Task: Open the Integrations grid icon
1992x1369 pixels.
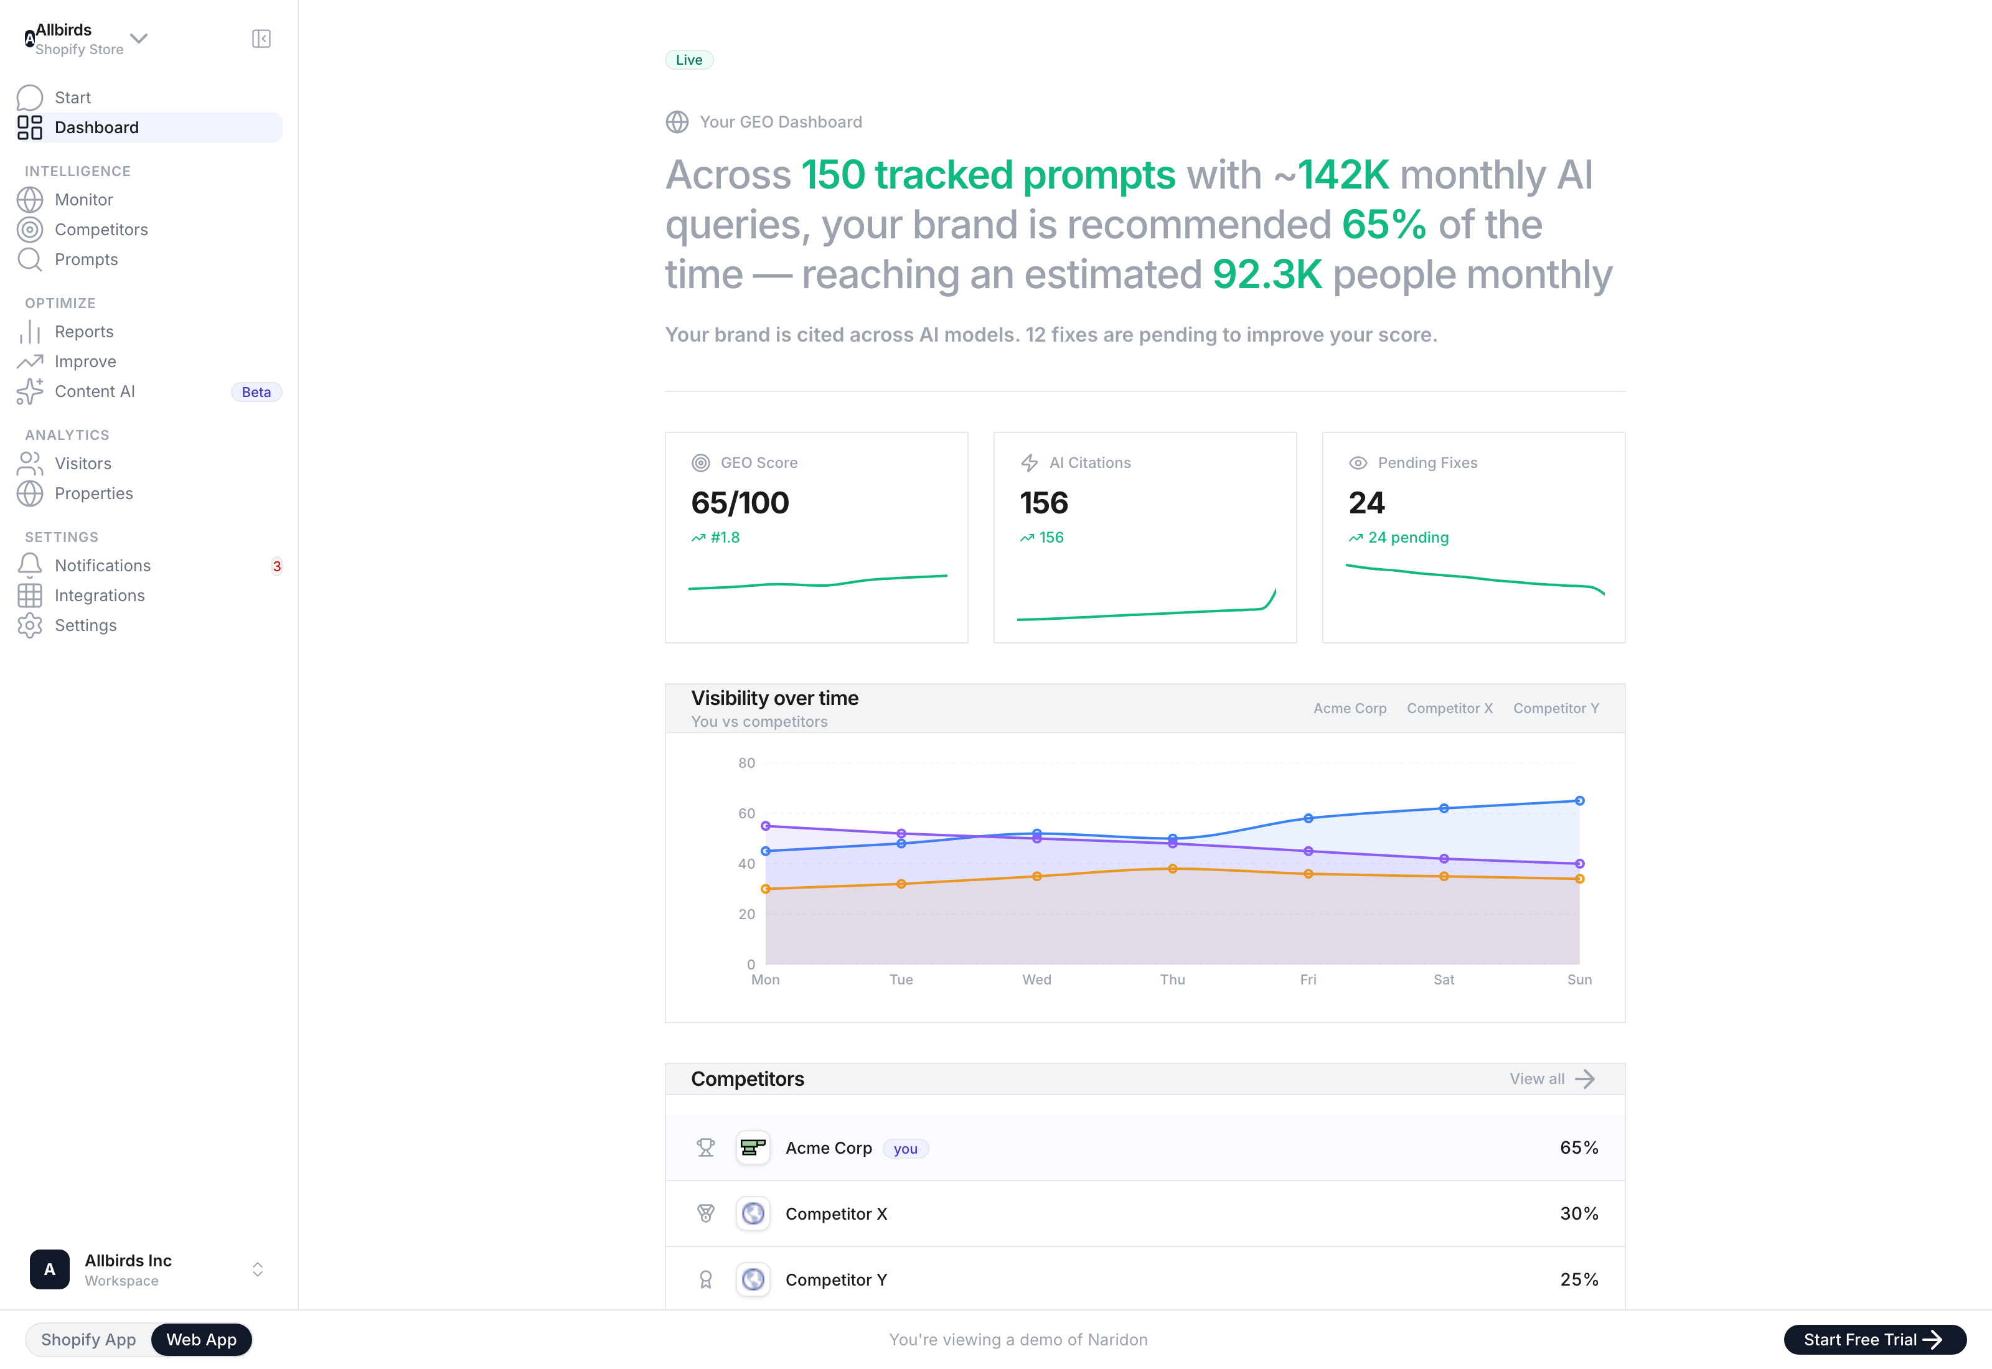Action: point(30,596)
